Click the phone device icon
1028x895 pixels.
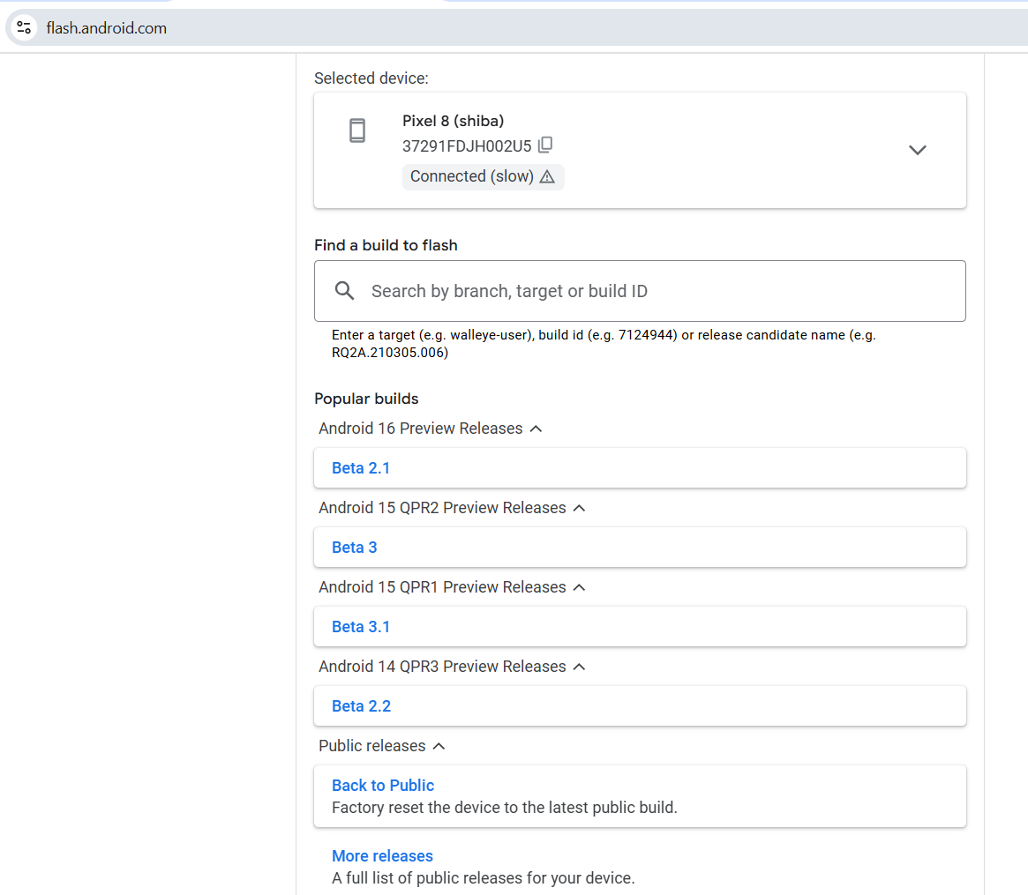356,131
